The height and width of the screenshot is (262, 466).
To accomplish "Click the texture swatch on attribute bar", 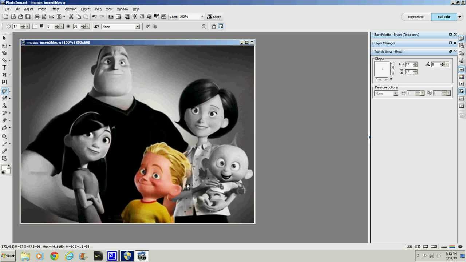I will click(42, 27).
